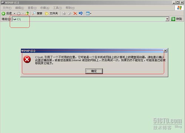
Task: Click the Views grid icon
Action: (x=88, y=13)
